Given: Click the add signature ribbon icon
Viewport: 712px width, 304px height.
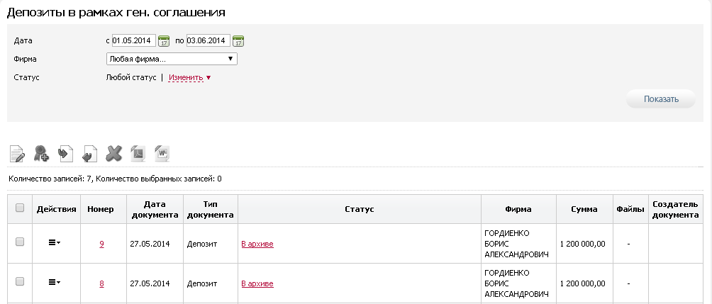Looking at the screenshot, I should 41,153.
